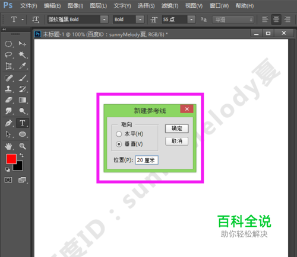Pick the red foreground color swatch
297x257 pixels.
[x=11, y=159]
